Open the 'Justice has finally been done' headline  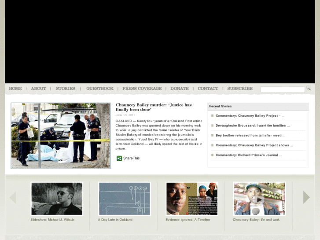pyautogui.click(x=154, y=107)
